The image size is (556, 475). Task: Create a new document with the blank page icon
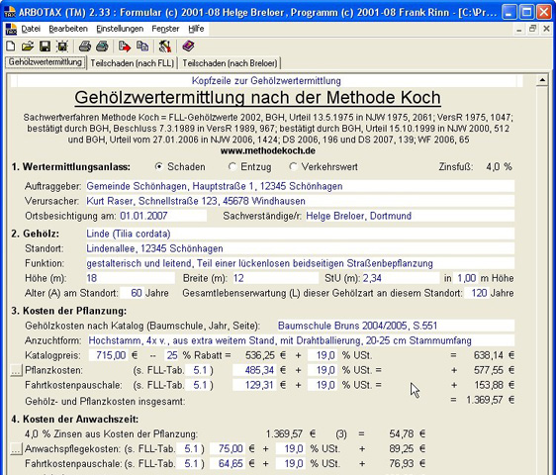pos(11,47)
